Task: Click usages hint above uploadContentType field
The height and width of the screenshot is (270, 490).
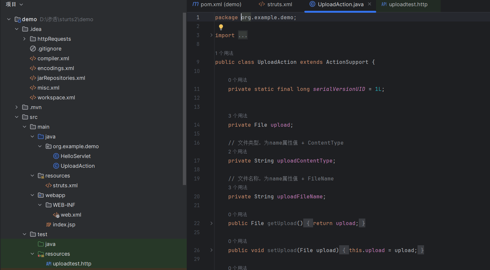Action: coord(238,151)
